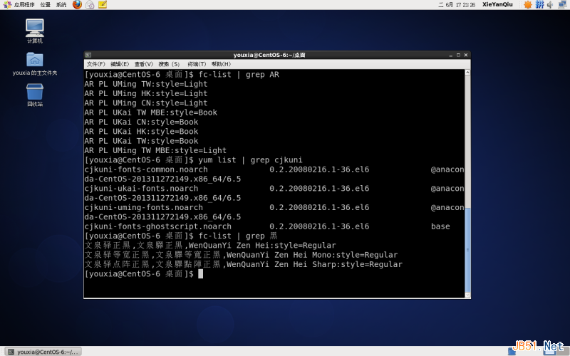Screen dimensions: 570x356
Task: Open the 位置 places menu
Action: point(45,5)
